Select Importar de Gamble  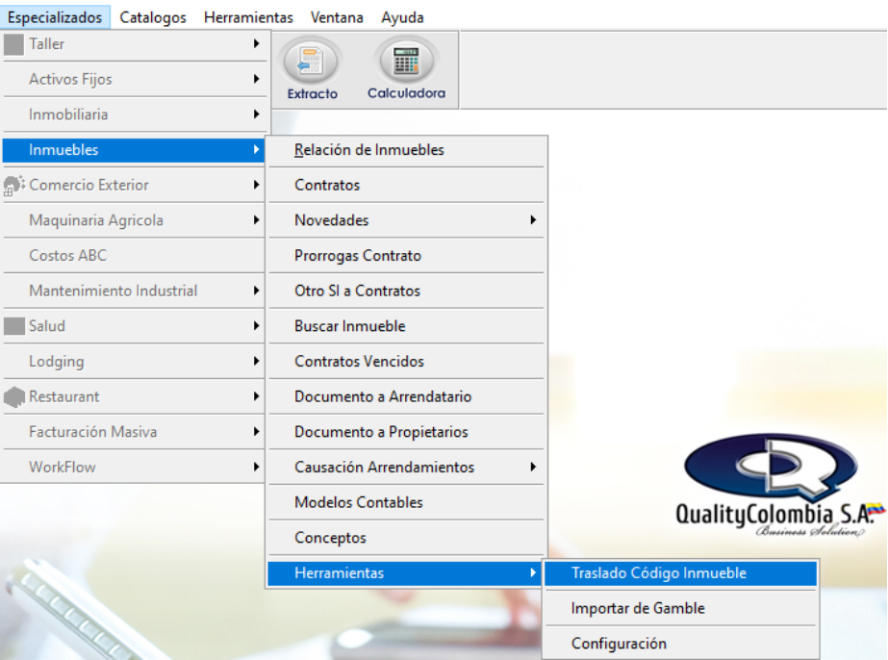(681, 608)
